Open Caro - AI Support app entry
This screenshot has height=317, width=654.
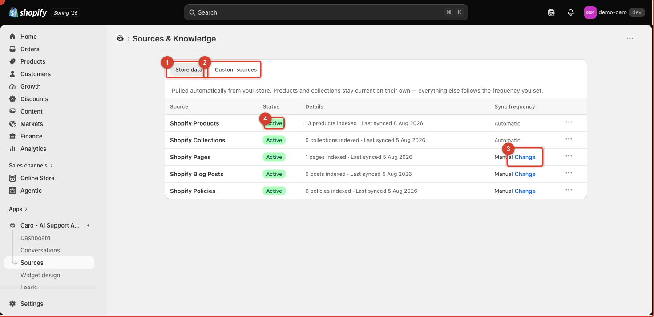(49, 225)
